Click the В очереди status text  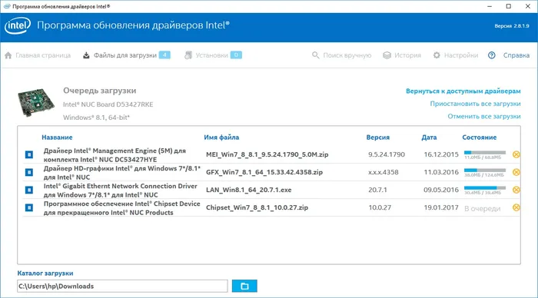[x=483, y=208]
